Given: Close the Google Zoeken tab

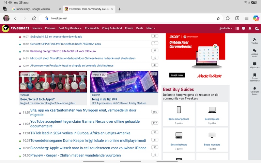Looking at the screenshot, I should pos(60,9).
